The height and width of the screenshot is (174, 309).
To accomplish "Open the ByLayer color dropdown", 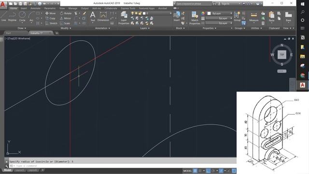I will pos(231,13).
